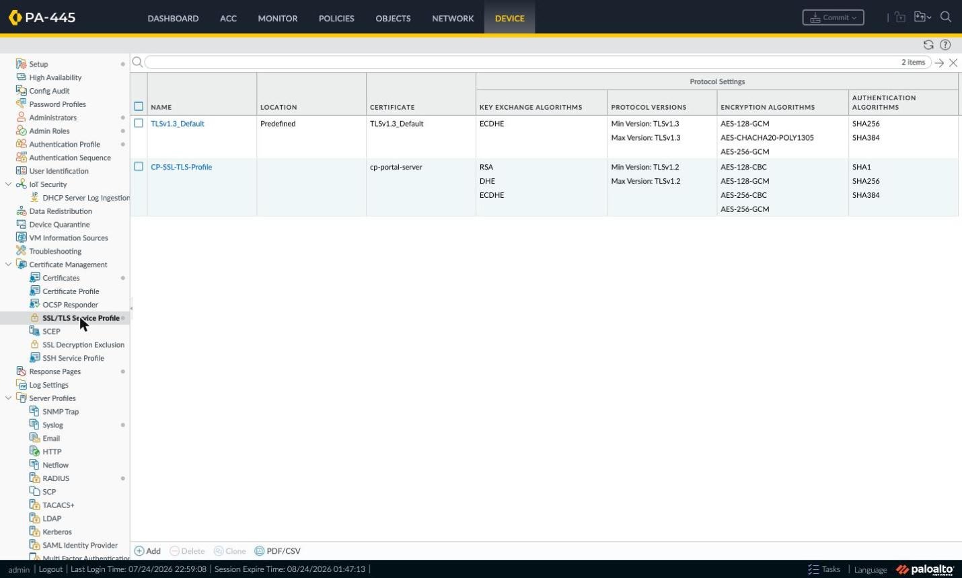
Task: Toggle the select-all checkbox in header
Action: 139,106
